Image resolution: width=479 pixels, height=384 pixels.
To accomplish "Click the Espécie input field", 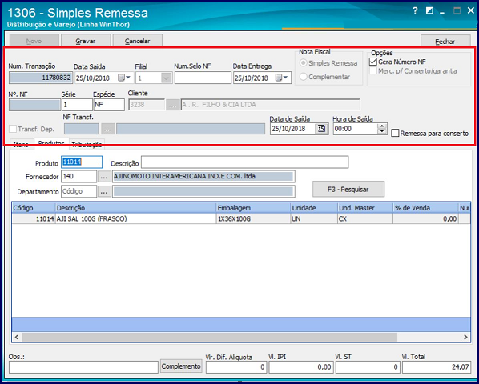I will 109,105.
